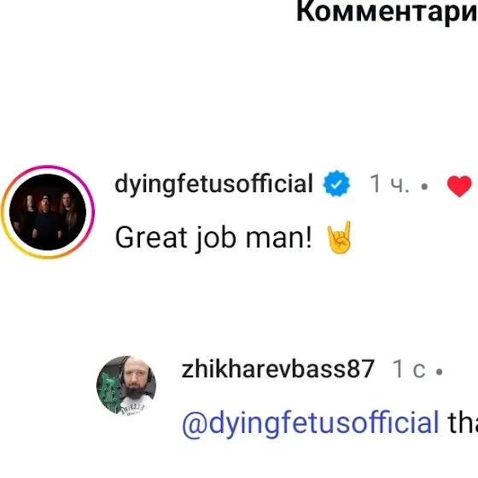Tap the '1 ч.' comment timestamp
This screenshot has height=478, width=478.
pyautogui.click(x=389, y=184)
